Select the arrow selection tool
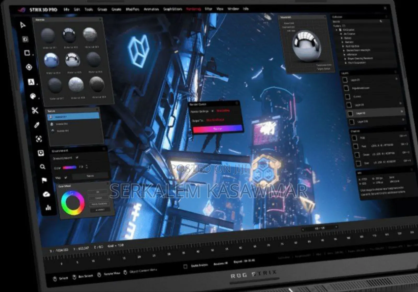The height and width of the screenshot is (292, 418). (23, 25)
